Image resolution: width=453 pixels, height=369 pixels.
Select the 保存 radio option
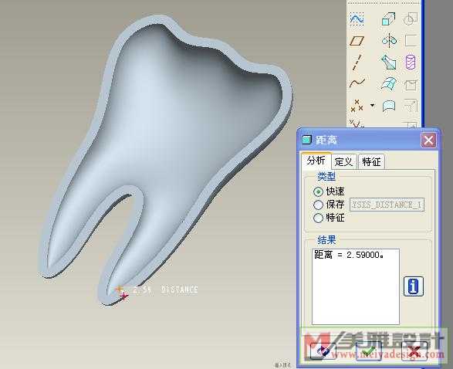pos(318,205)
